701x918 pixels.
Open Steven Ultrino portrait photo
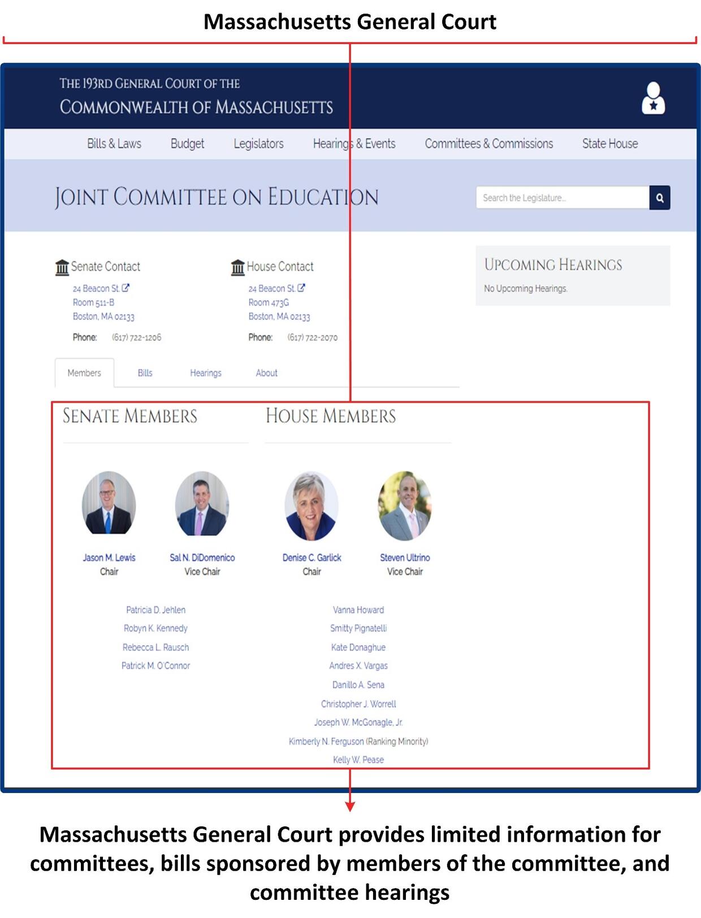[405, 506]
